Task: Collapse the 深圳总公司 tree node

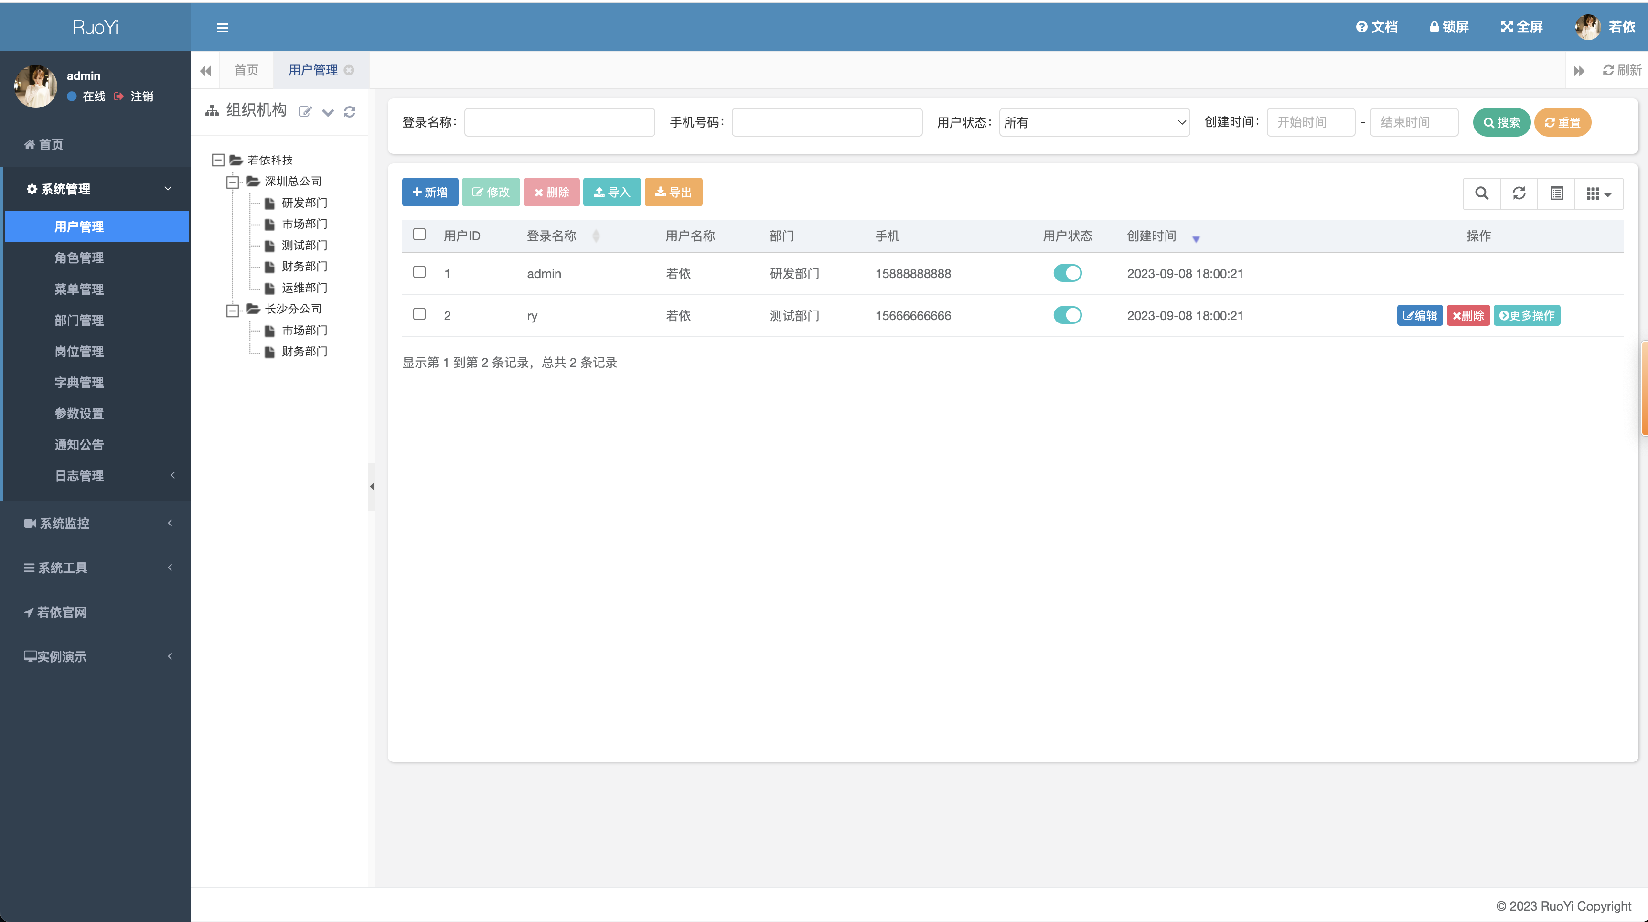Action: (233, 182)
